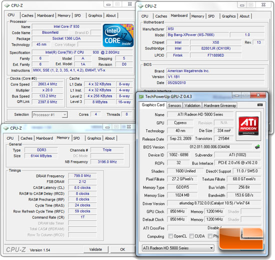The height and width of the screenshot is (260, 275).
Task: Select Caches tab in Memory window
Action: click(x=26, y=138)
